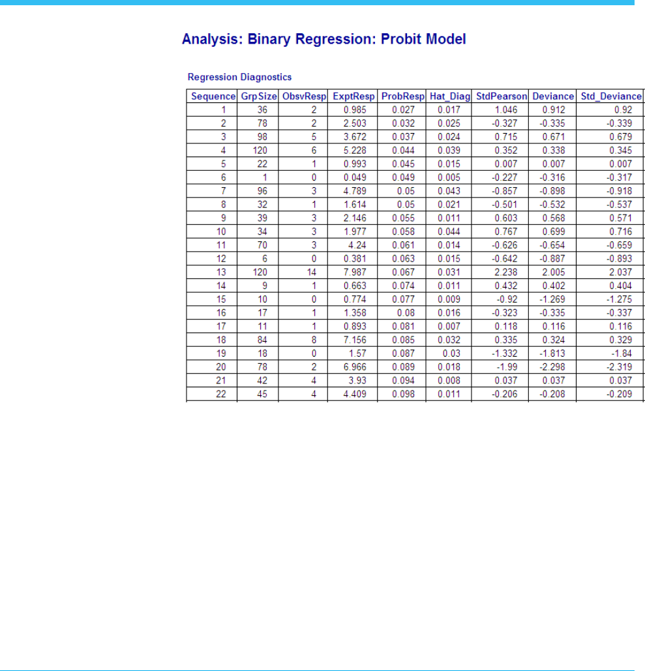
Task: Select the ObsvResp column header
Action: [x=305, y=97]
